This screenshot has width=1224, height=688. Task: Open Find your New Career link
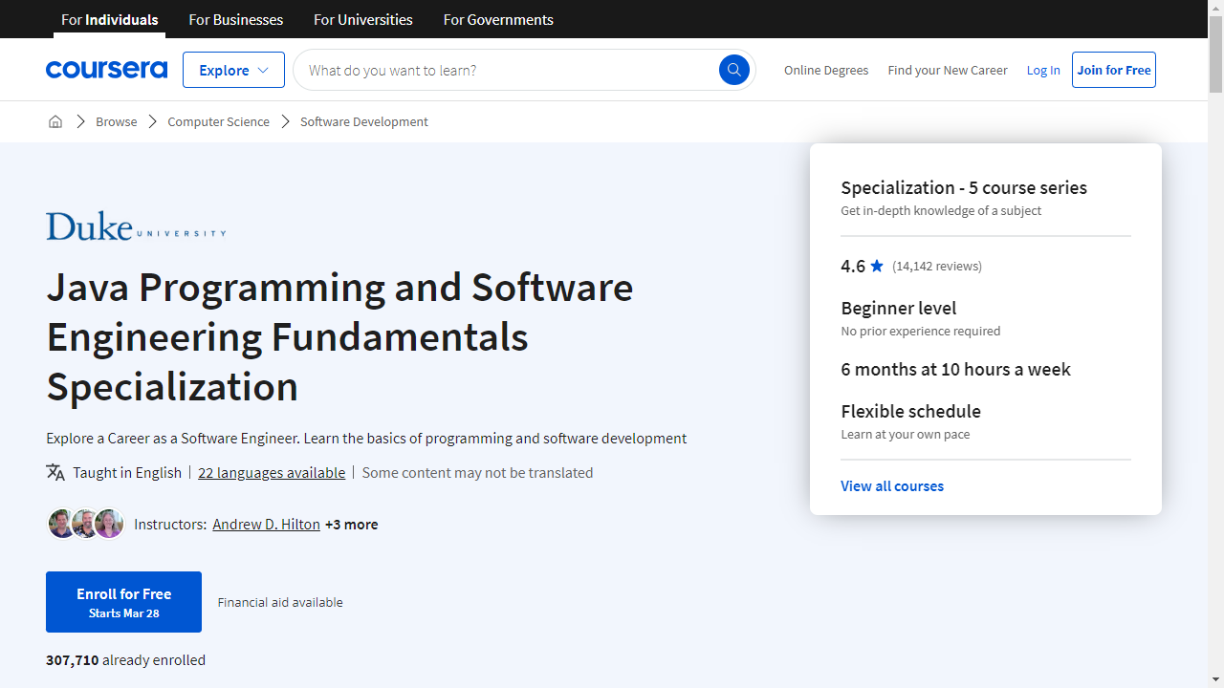pyautogui.click(x=948, y=70)
